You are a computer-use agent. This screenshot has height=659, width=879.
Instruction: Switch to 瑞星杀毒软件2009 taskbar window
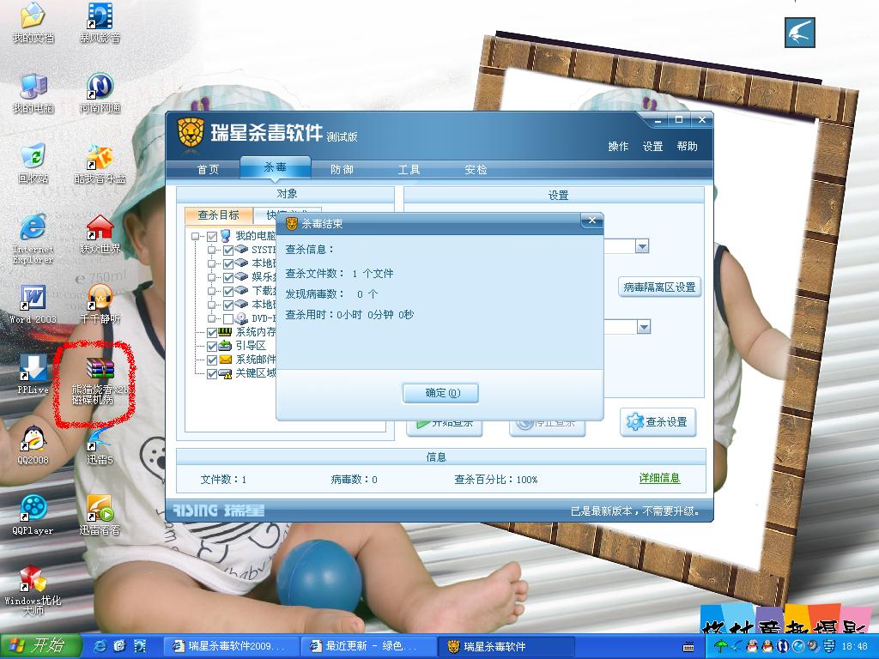pyautogui.click(x=232, y=646)
